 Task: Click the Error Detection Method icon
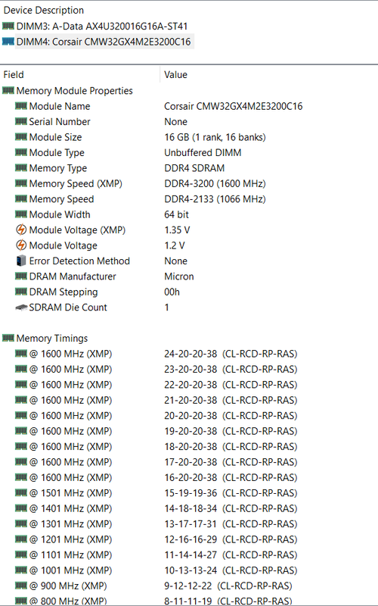21,261
